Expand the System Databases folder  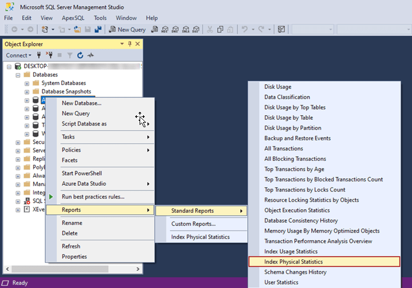click(27, 83)
